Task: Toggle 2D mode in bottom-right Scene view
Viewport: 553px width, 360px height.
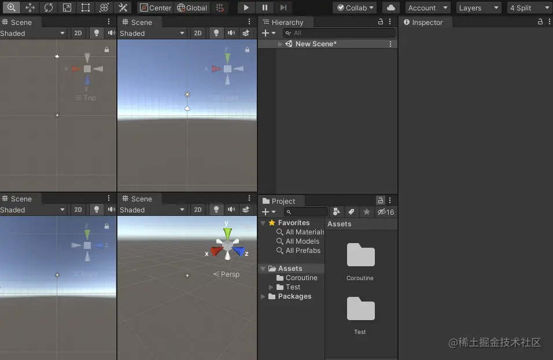Action: click(198, 210)
